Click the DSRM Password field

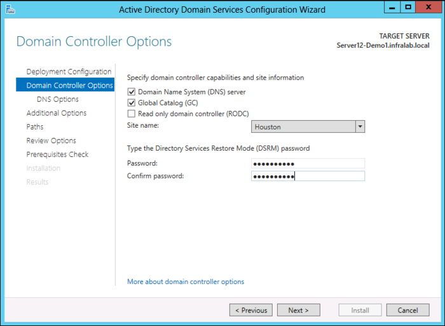point(308,163)
